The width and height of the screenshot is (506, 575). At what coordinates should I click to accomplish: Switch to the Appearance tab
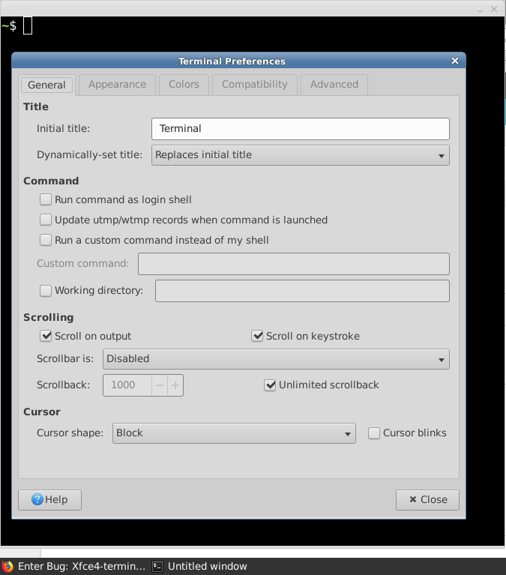[117, 85]
